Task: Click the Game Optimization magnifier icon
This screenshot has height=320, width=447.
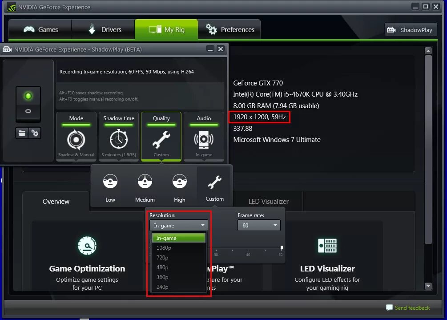Action: pos(87,246)
